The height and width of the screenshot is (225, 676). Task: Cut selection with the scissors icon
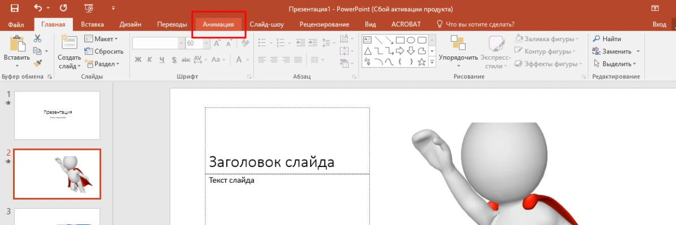[x=37, y=39]
